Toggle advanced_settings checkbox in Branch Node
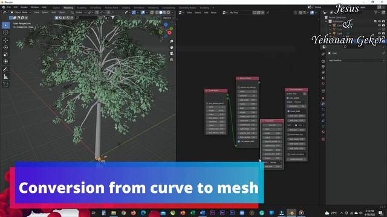Screen dimensions: 387x217 point(239,87)
